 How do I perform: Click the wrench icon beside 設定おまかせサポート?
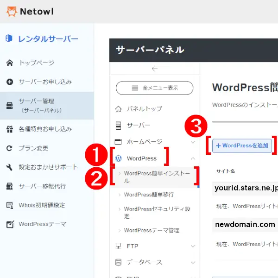9,167
